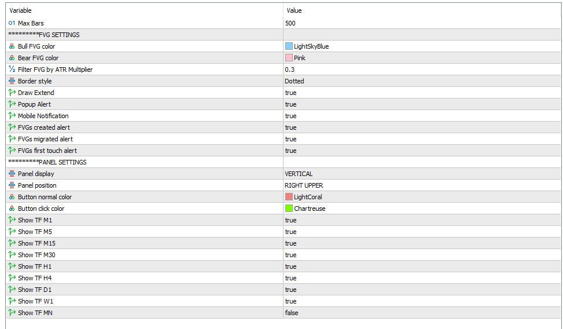Select the FVGs first touch alert row label

pyautogui.click(x=47, y=151)
